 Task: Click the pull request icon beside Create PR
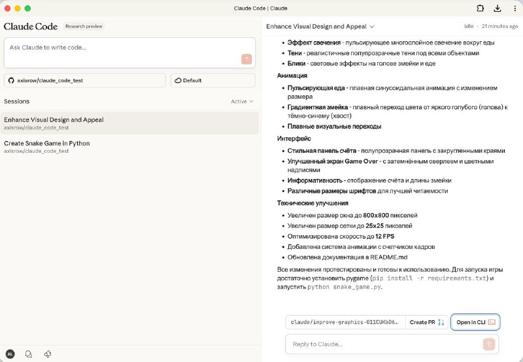(x=441, y=322)
